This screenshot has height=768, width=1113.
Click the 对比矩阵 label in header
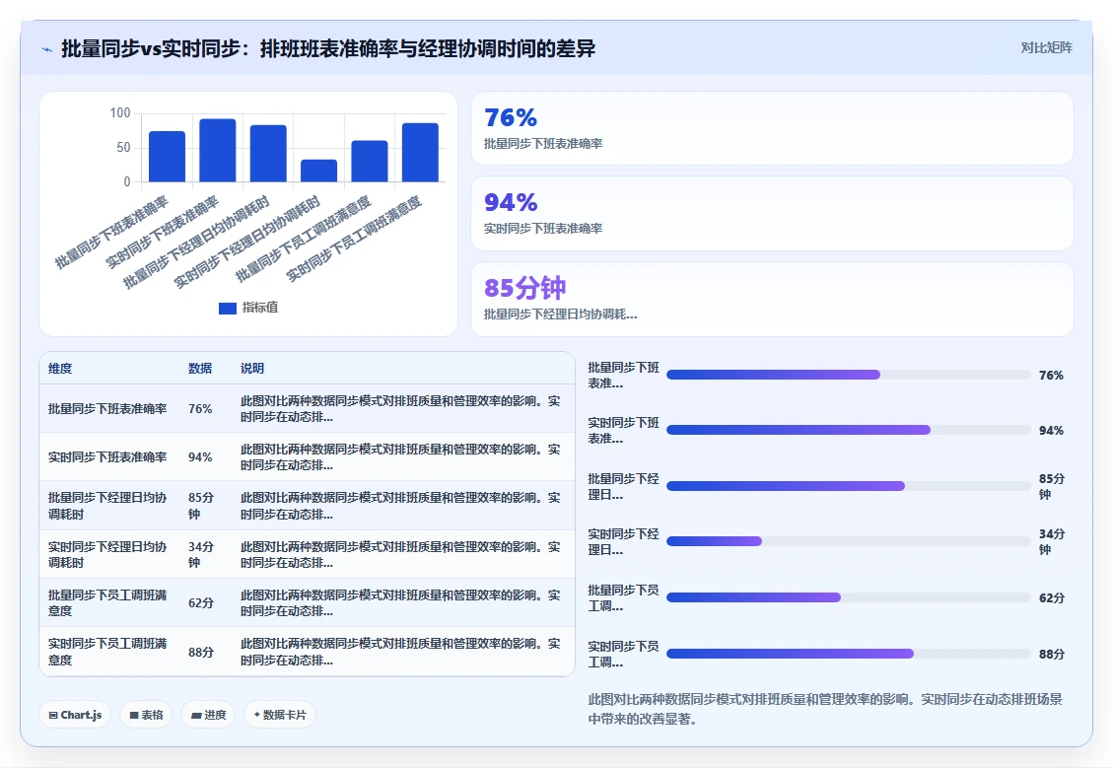tap(1046, 47)
